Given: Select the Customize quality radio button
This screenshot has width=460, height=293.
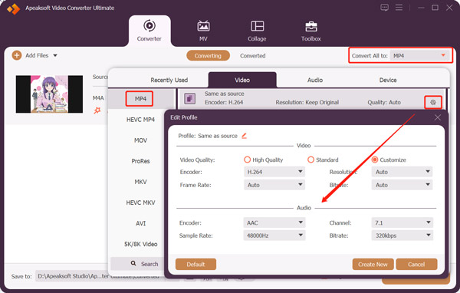Looking at the screenshot, I should tap(375, 160).
